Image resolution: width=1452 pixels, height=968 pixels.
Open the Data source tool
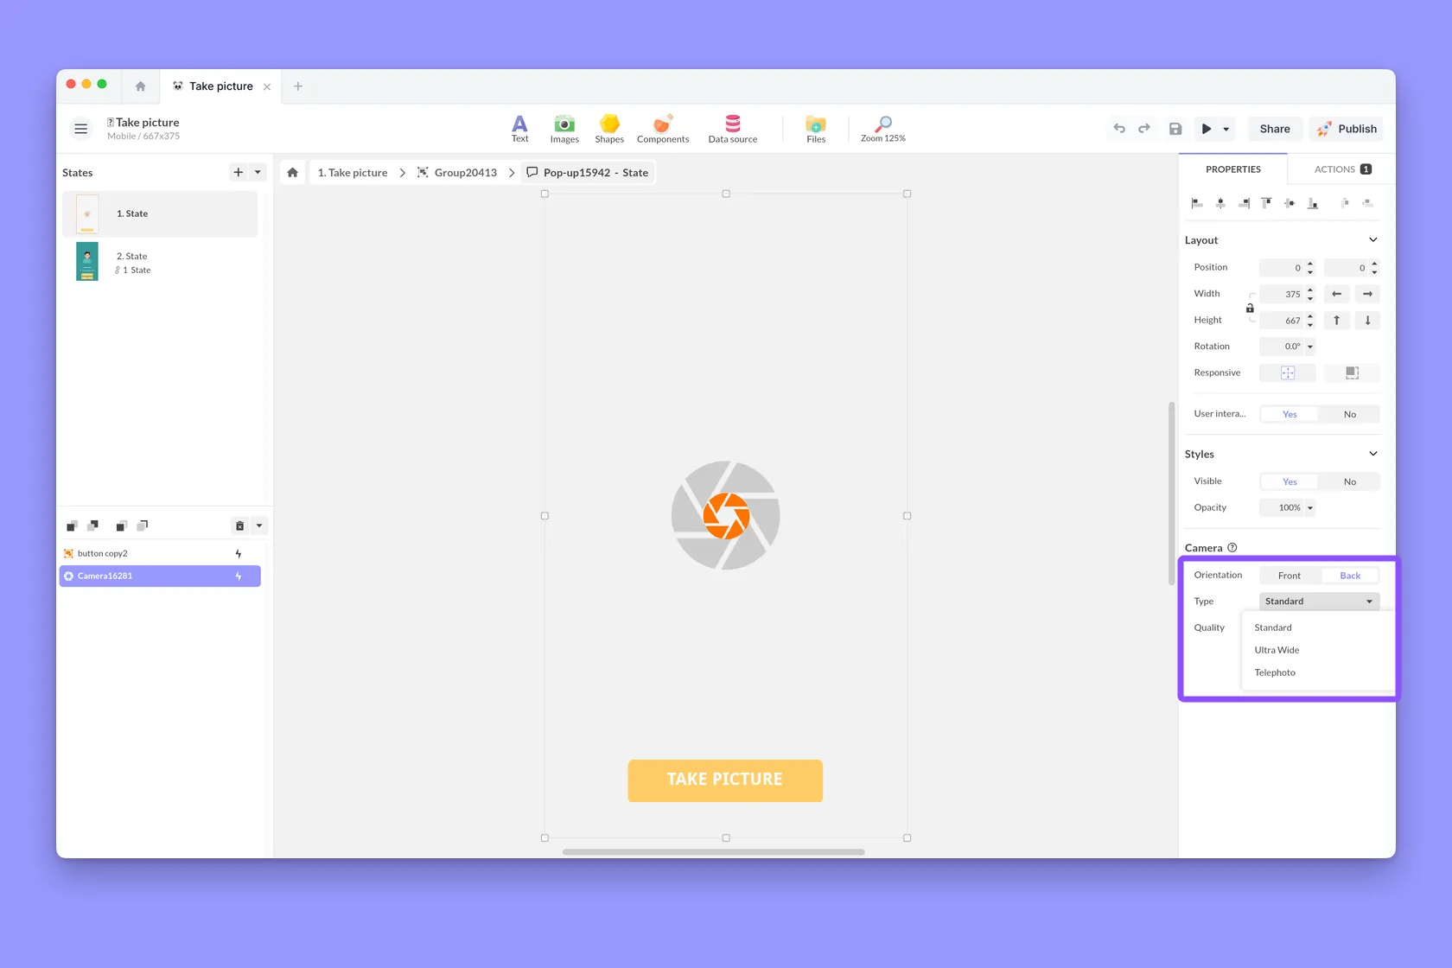pyautogui.click(x=733, y=128)
